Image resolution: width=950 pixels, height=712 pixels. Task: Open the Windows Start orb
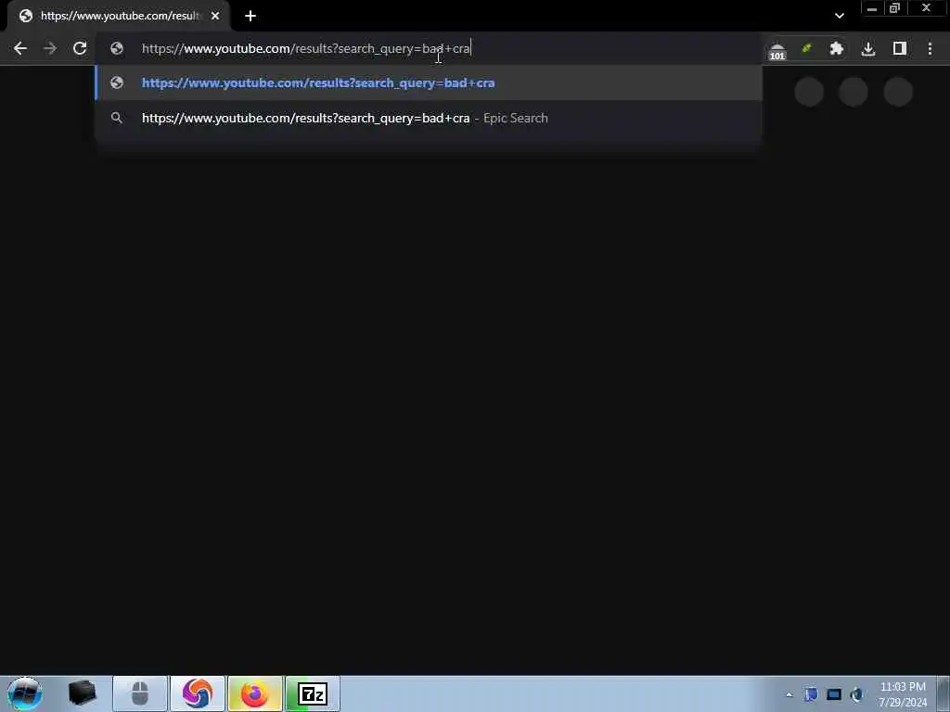[25, 693]
